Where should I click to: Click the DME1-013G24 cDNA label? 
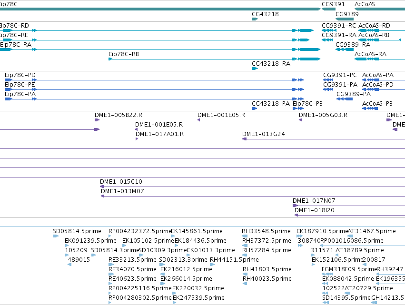[x=264, y=134]
